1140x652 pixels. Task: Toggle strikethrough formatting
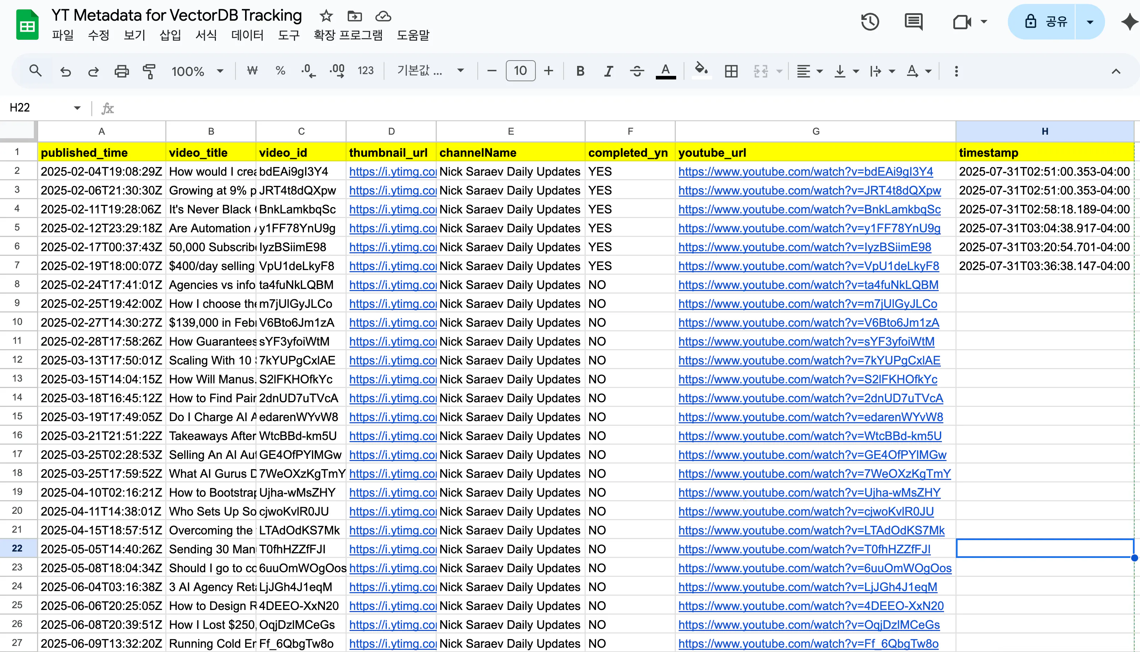coord(637,71)
